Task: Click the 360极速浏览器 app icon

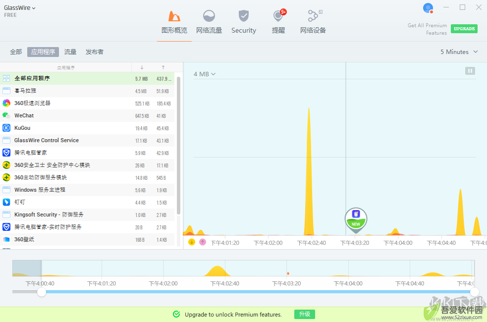Action: point(6,103)
